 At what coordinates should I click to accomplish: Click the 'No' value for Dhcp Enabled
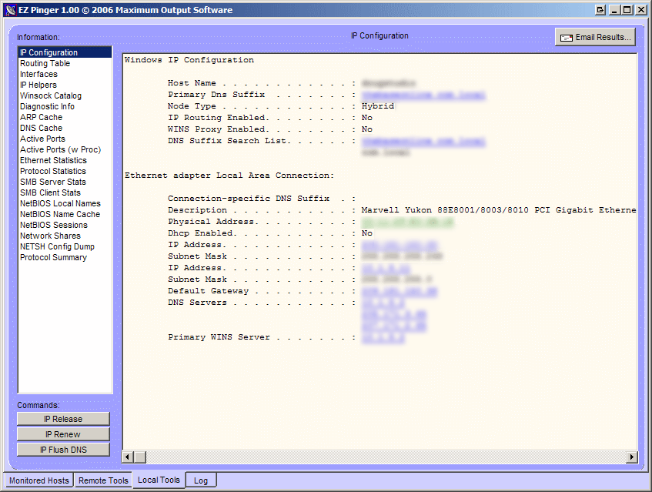point(366,233)
